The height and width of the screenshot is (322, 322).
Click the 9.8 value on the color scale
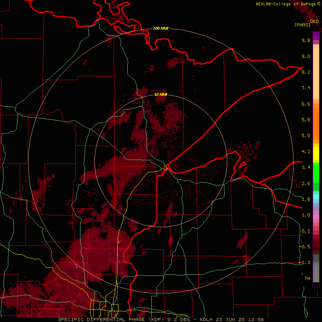[x=306, y=40]
